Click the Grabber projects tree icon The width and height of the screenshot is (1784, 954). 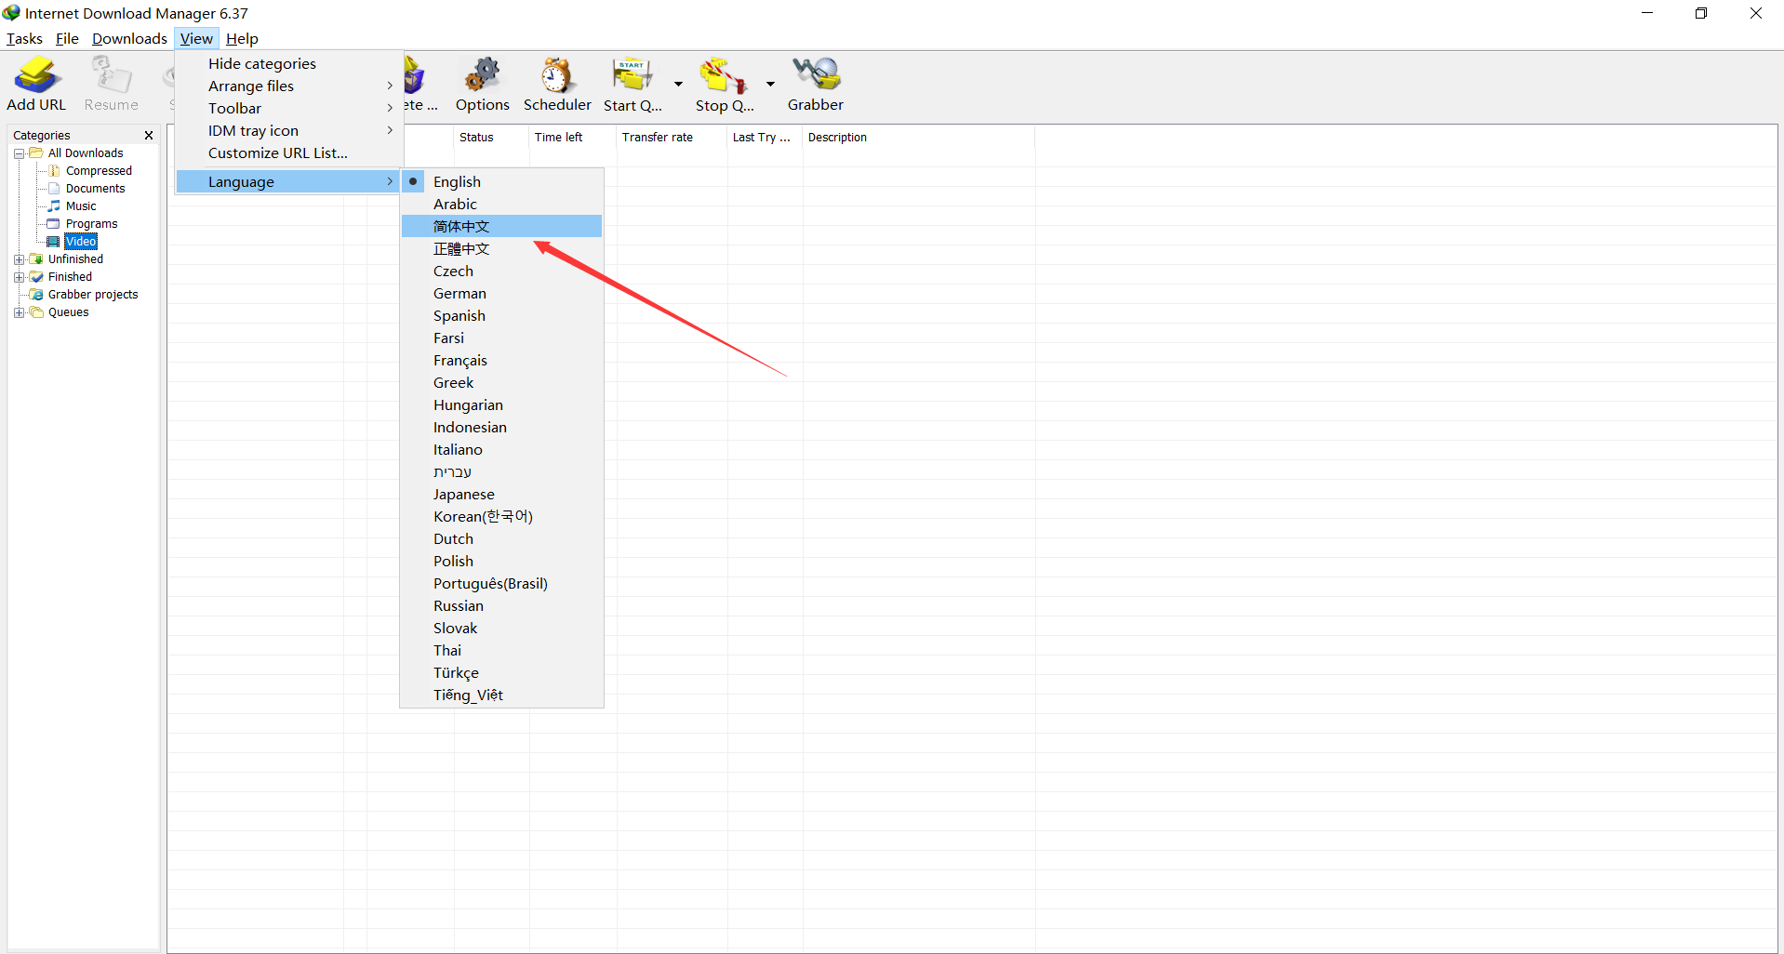(x=36, y=295)
